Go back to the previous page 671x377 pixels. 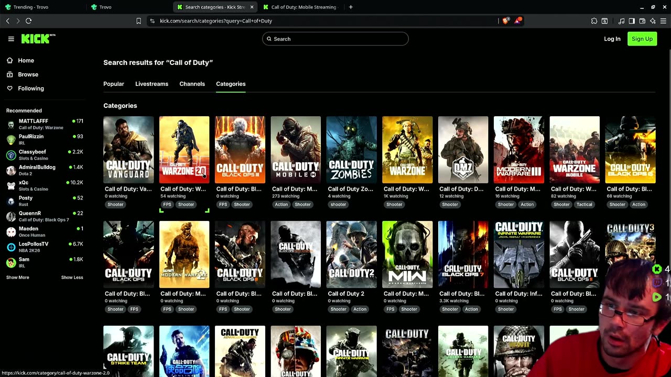8,21
